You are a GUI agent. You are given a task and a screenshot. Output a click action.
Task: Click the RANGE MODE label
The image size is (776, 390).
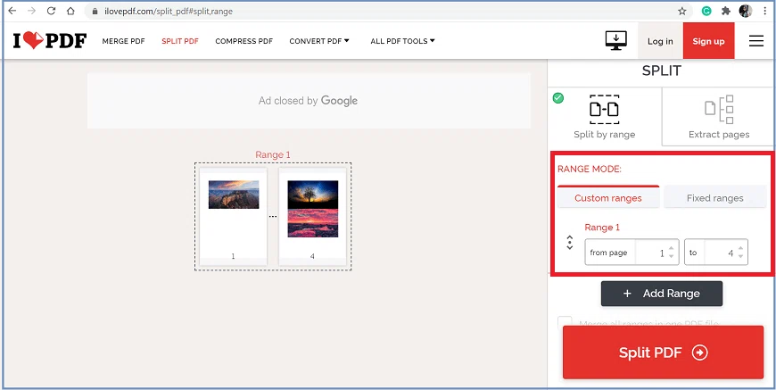click(590, 169)
